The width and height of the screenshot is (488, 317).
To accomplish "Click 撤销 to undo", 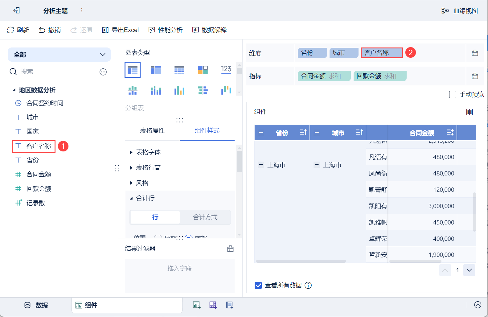I will click(50, 30).
